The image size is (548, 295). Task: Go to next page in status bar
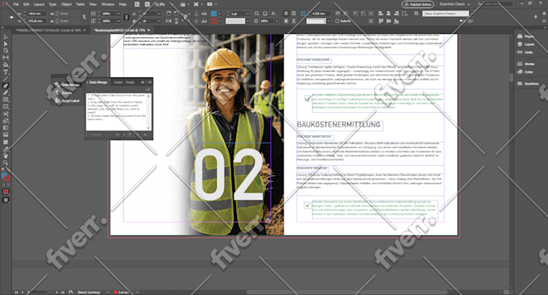57,292
